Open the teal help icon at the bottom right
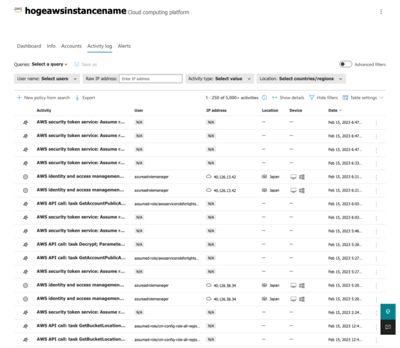This screenshot has width=400, height=348. [x=388, y=312]
